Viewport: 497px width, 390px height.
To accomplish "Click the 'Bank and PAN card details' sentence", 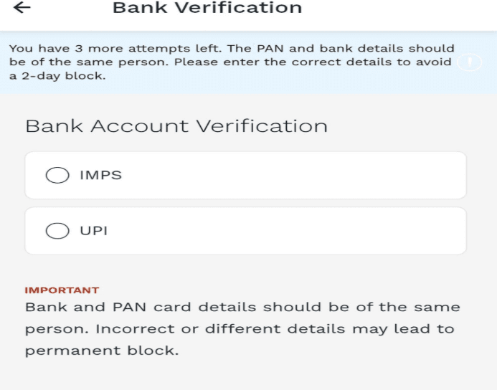I will [141, 307].
